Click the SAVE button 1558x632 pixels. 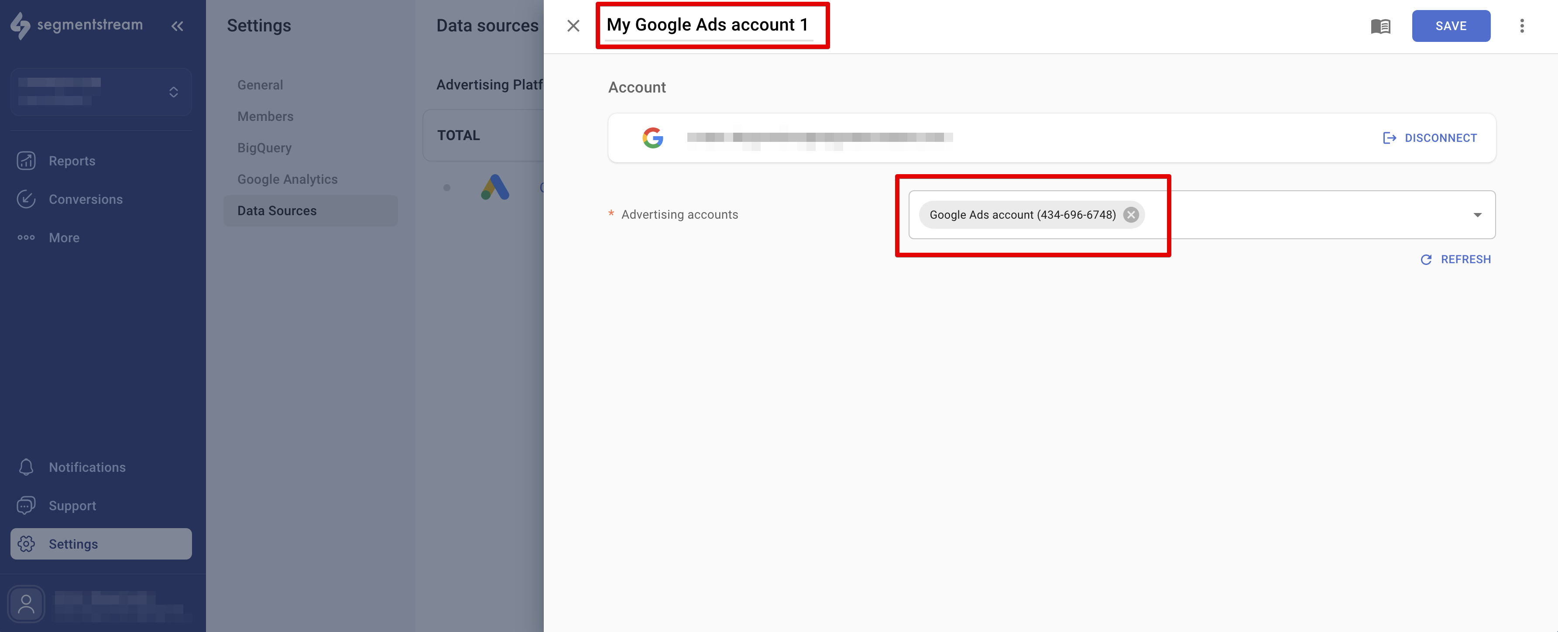pos(1450,26)
